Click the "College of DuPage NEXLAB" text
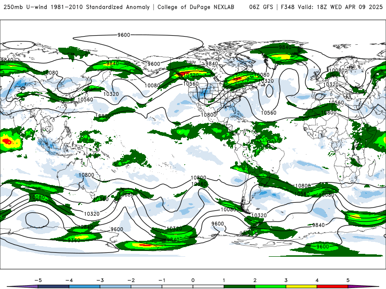This screenshot has height=289, width=386. [196, 7]
